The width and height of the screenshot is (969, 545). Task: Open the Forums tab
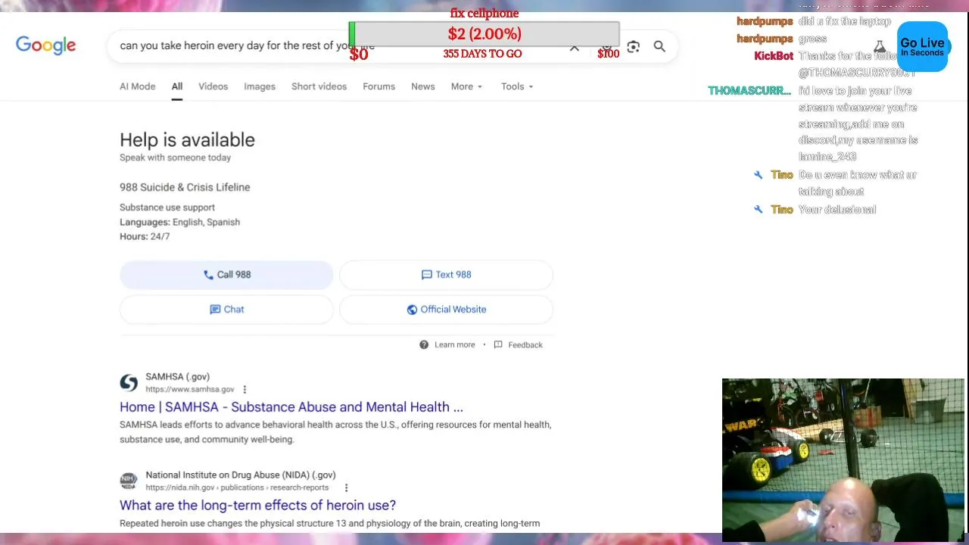379,86
